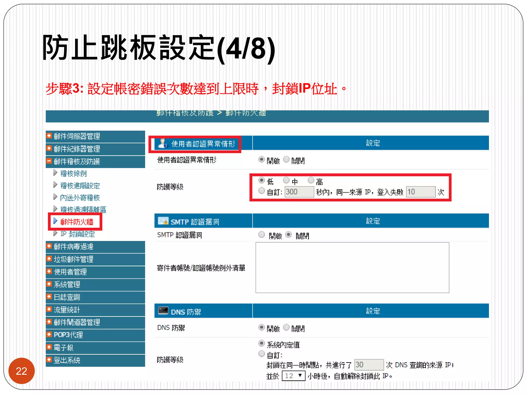Click the DNS query count field 30
The height and width of the screenshot is (395, 527).
tap(369, 365)
